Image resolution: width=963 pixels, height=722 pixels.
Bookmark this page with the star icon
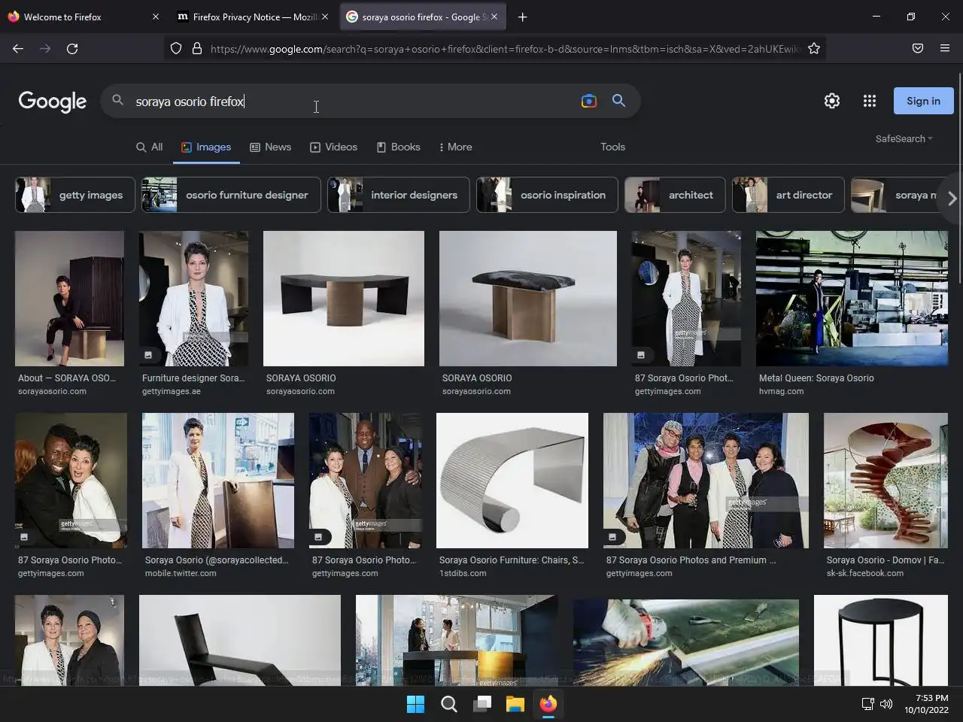[x=813, y=49]
